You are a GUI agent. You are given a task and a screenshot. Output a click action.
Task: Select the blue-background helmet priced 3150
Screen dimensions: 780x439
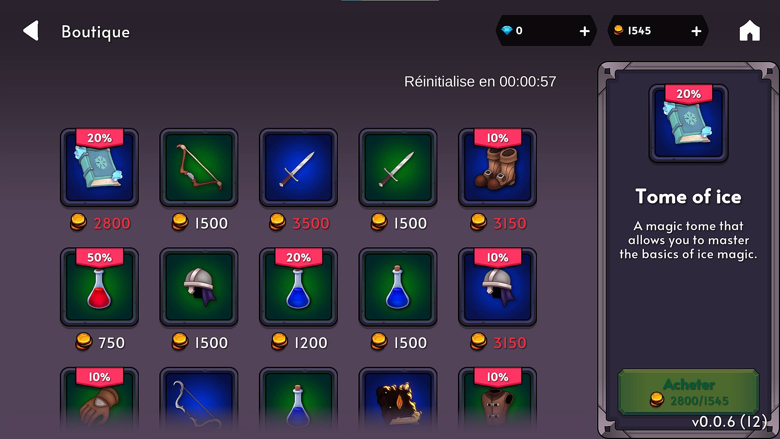[x=498, y=287]
